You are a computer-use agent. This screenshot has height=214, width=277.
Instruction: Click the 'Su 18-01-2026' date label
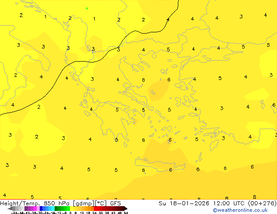click(184, 204)
